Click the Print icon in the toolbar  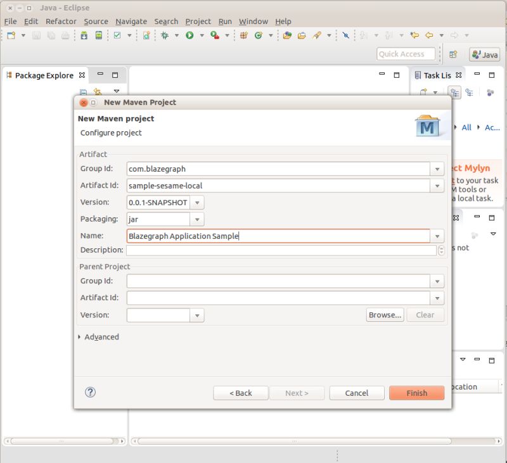[x=65, y=36]
